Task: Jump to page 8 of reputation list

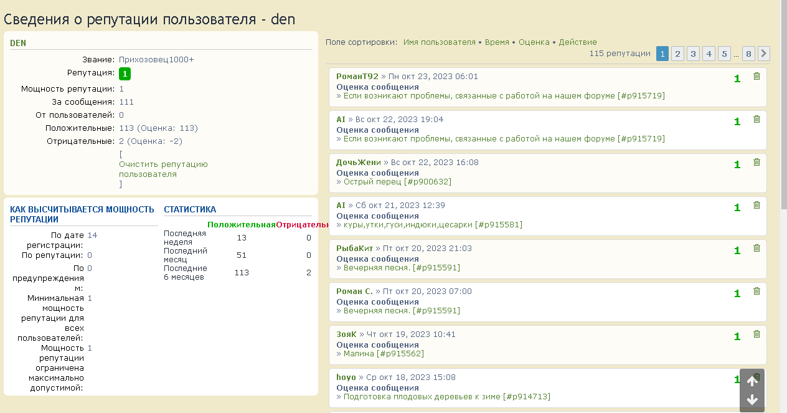Action: (749, 54)
